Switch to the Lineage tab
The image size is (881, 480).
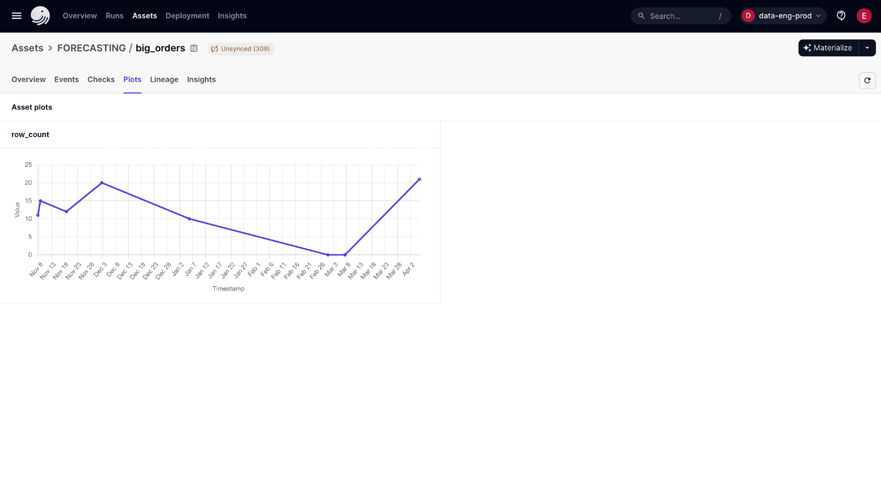164,79
